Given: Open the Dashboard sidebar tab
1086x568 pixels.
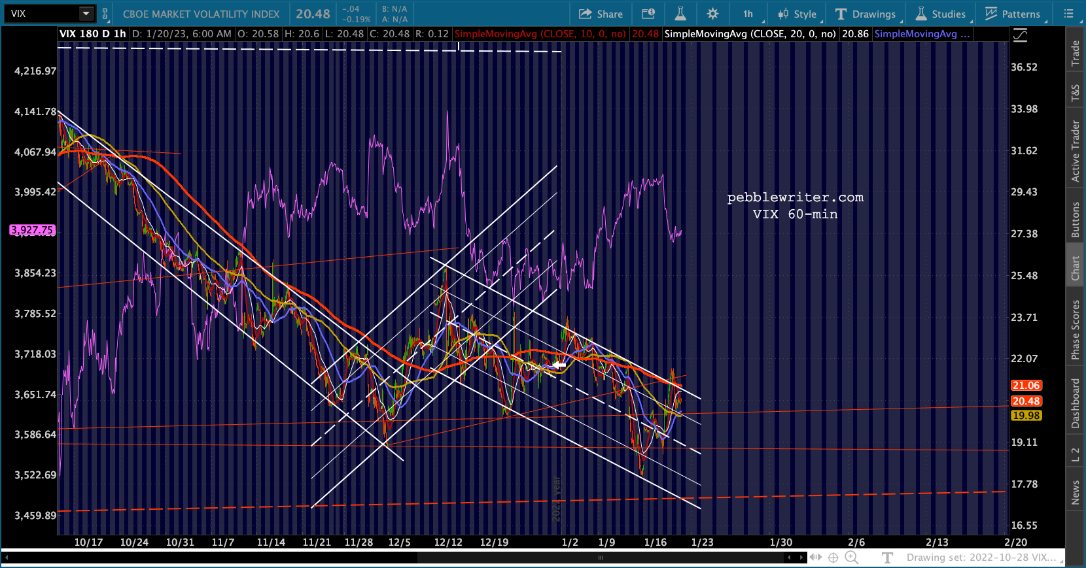Looking at the screenshot, I should 1076,403.
